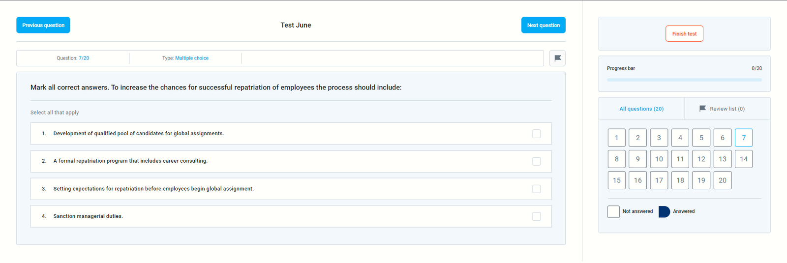
Task: Select the setting expectations answer checkbox
Action: pyautogui.click(x=536, y=189)
